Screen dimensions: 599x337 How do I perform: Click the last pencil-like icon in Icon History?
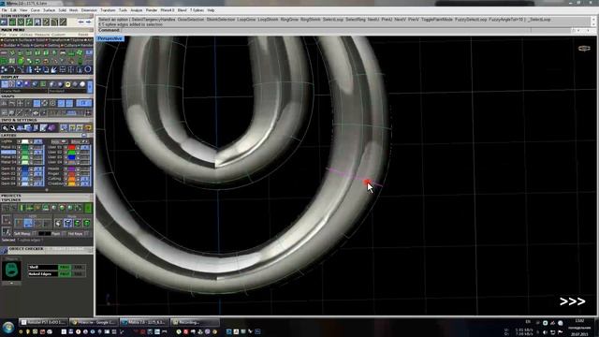[63, 22]
